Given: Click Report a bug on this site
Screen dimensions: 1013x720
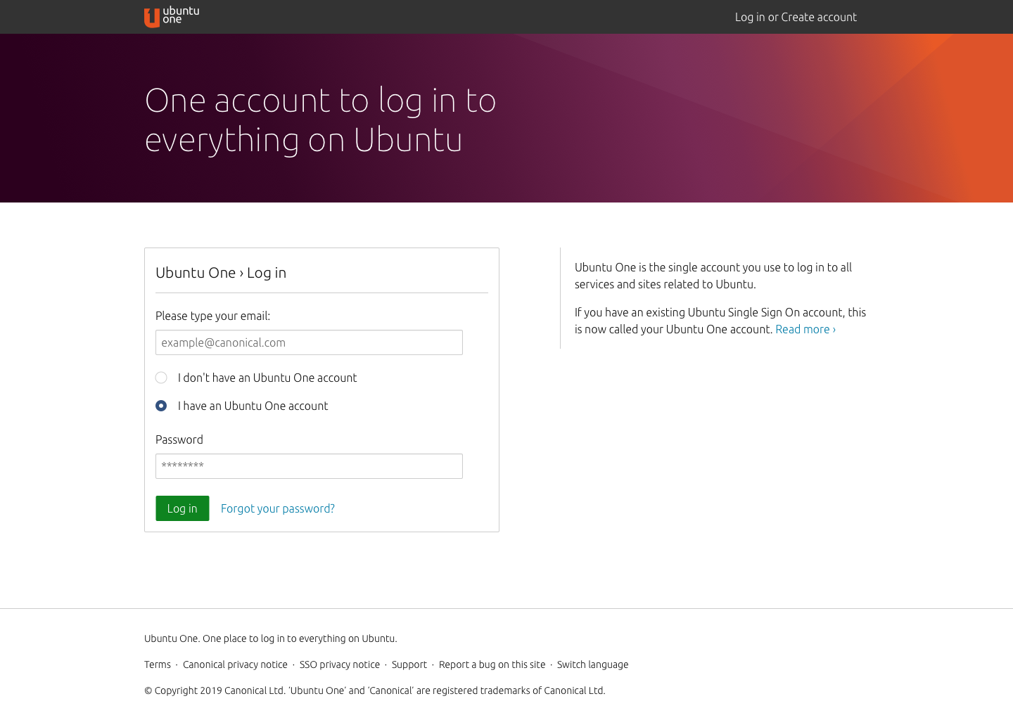Looking at the screenshot, I should [x=492, y=664].
